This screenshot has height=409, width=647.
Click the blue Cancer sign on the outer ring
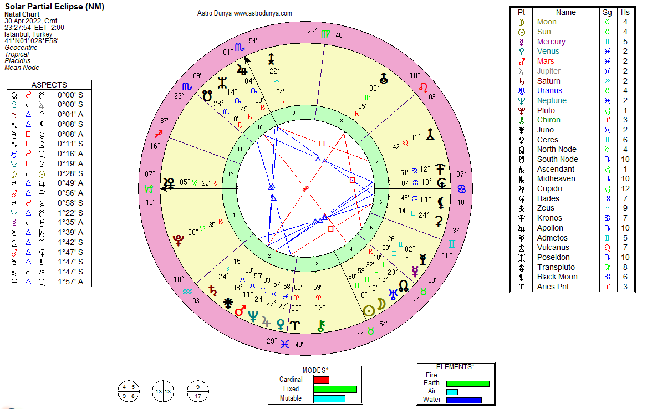click(462, 189)
